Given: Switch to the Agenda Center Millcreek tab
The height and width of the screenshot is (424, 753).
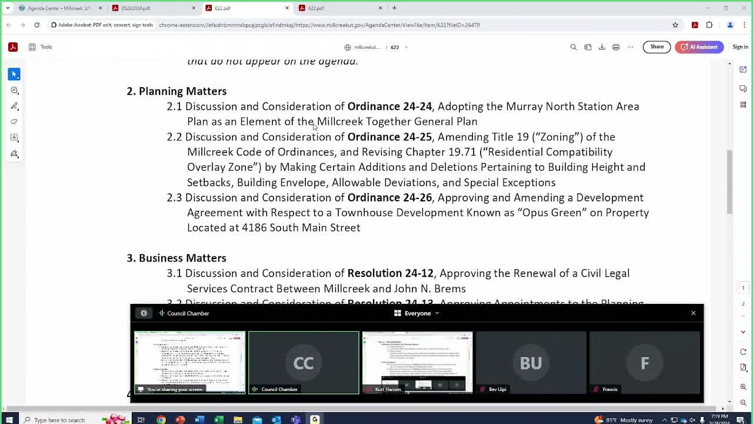Looking at the screenshot, I should pyautogui.click(x=59, y=8).
